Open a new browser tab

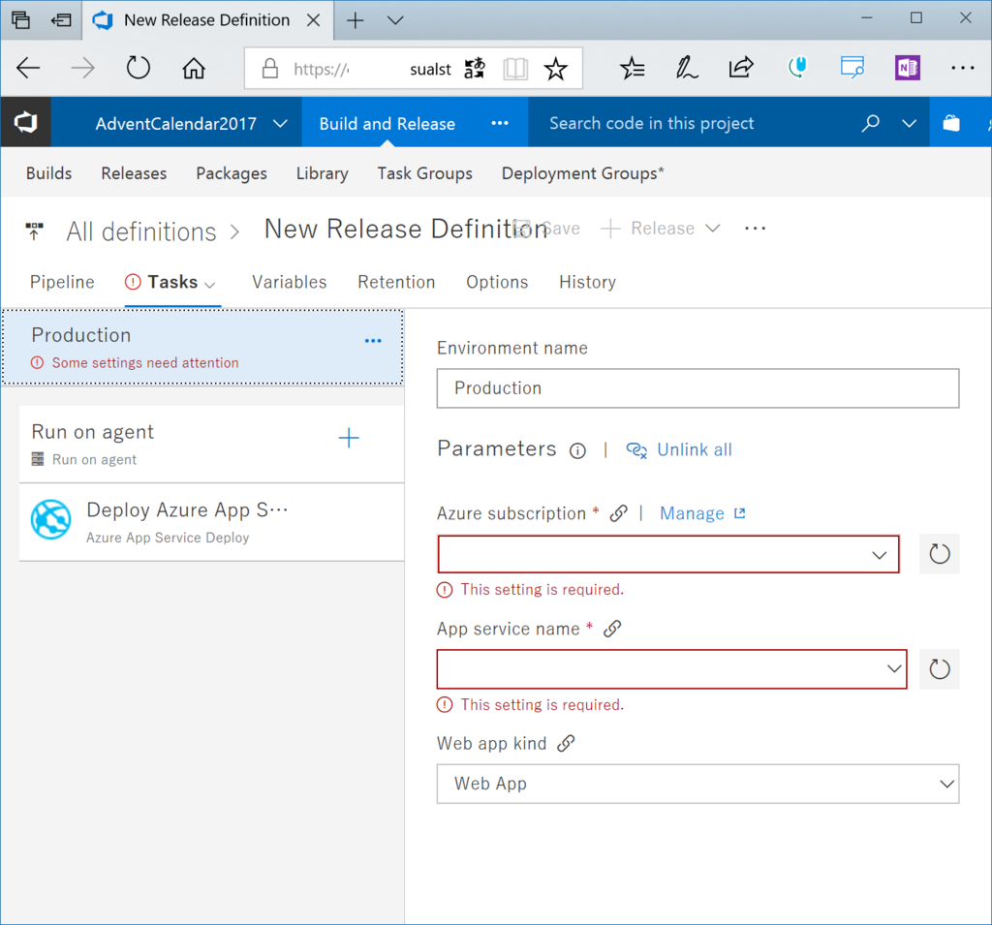click(x=355, y=20)
